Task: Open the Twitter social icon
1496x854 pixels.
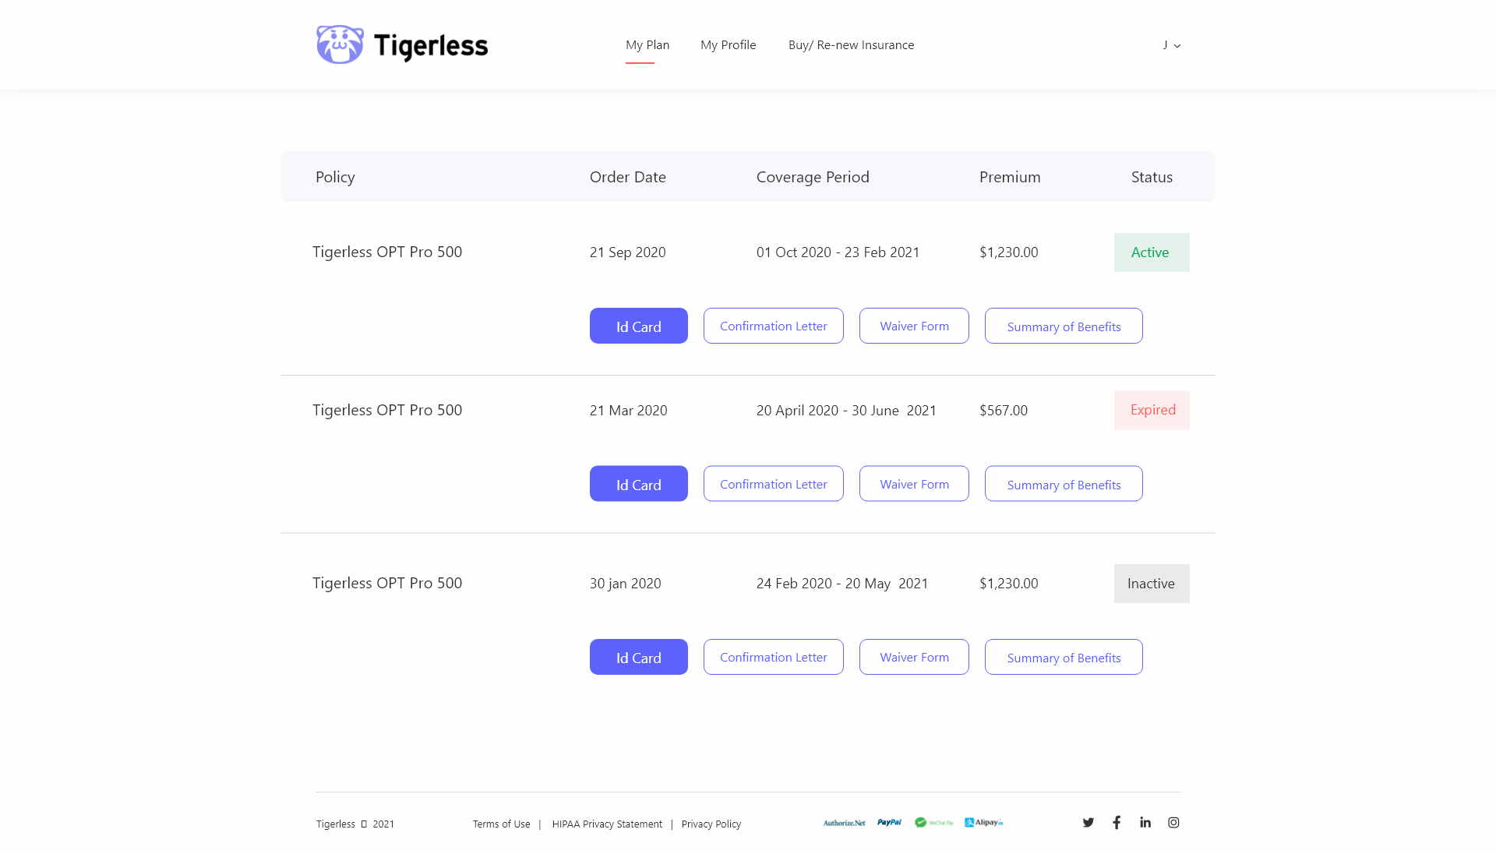Action: (x=1088, y=823)
